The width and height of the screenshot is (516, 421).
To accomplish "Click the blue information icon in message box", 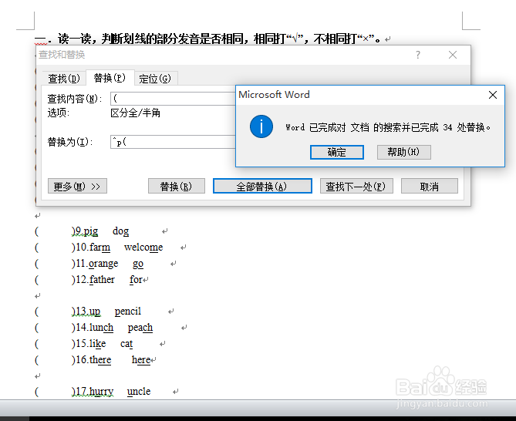I will pos(261,126).
